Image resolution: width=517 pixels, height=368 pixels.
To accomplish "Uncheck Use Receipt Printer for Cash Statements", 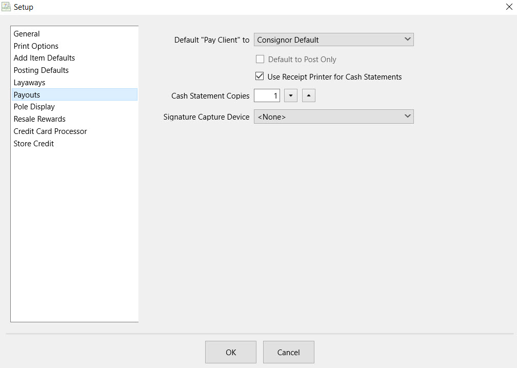I will point(260,77).
